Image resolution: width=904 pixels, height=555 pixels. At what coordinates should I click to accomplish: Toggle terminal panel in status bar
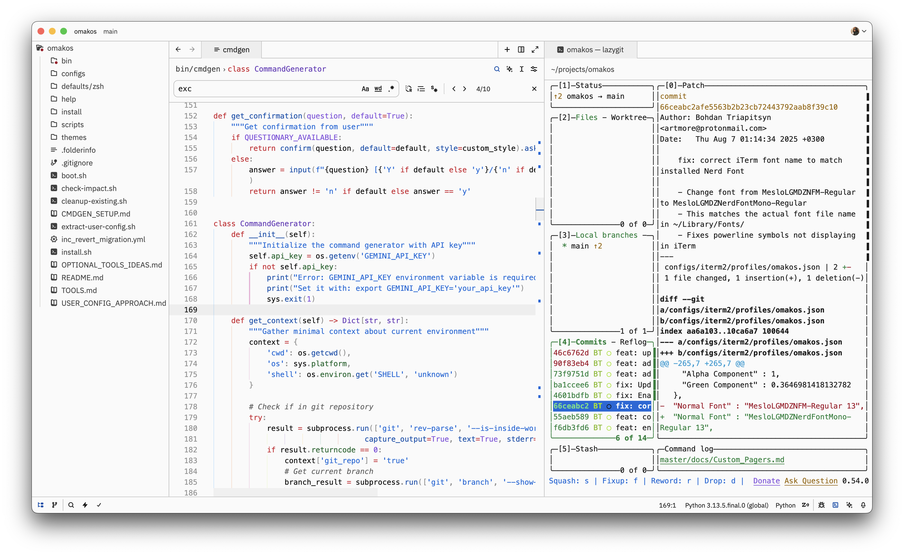(x=835, y=505)
